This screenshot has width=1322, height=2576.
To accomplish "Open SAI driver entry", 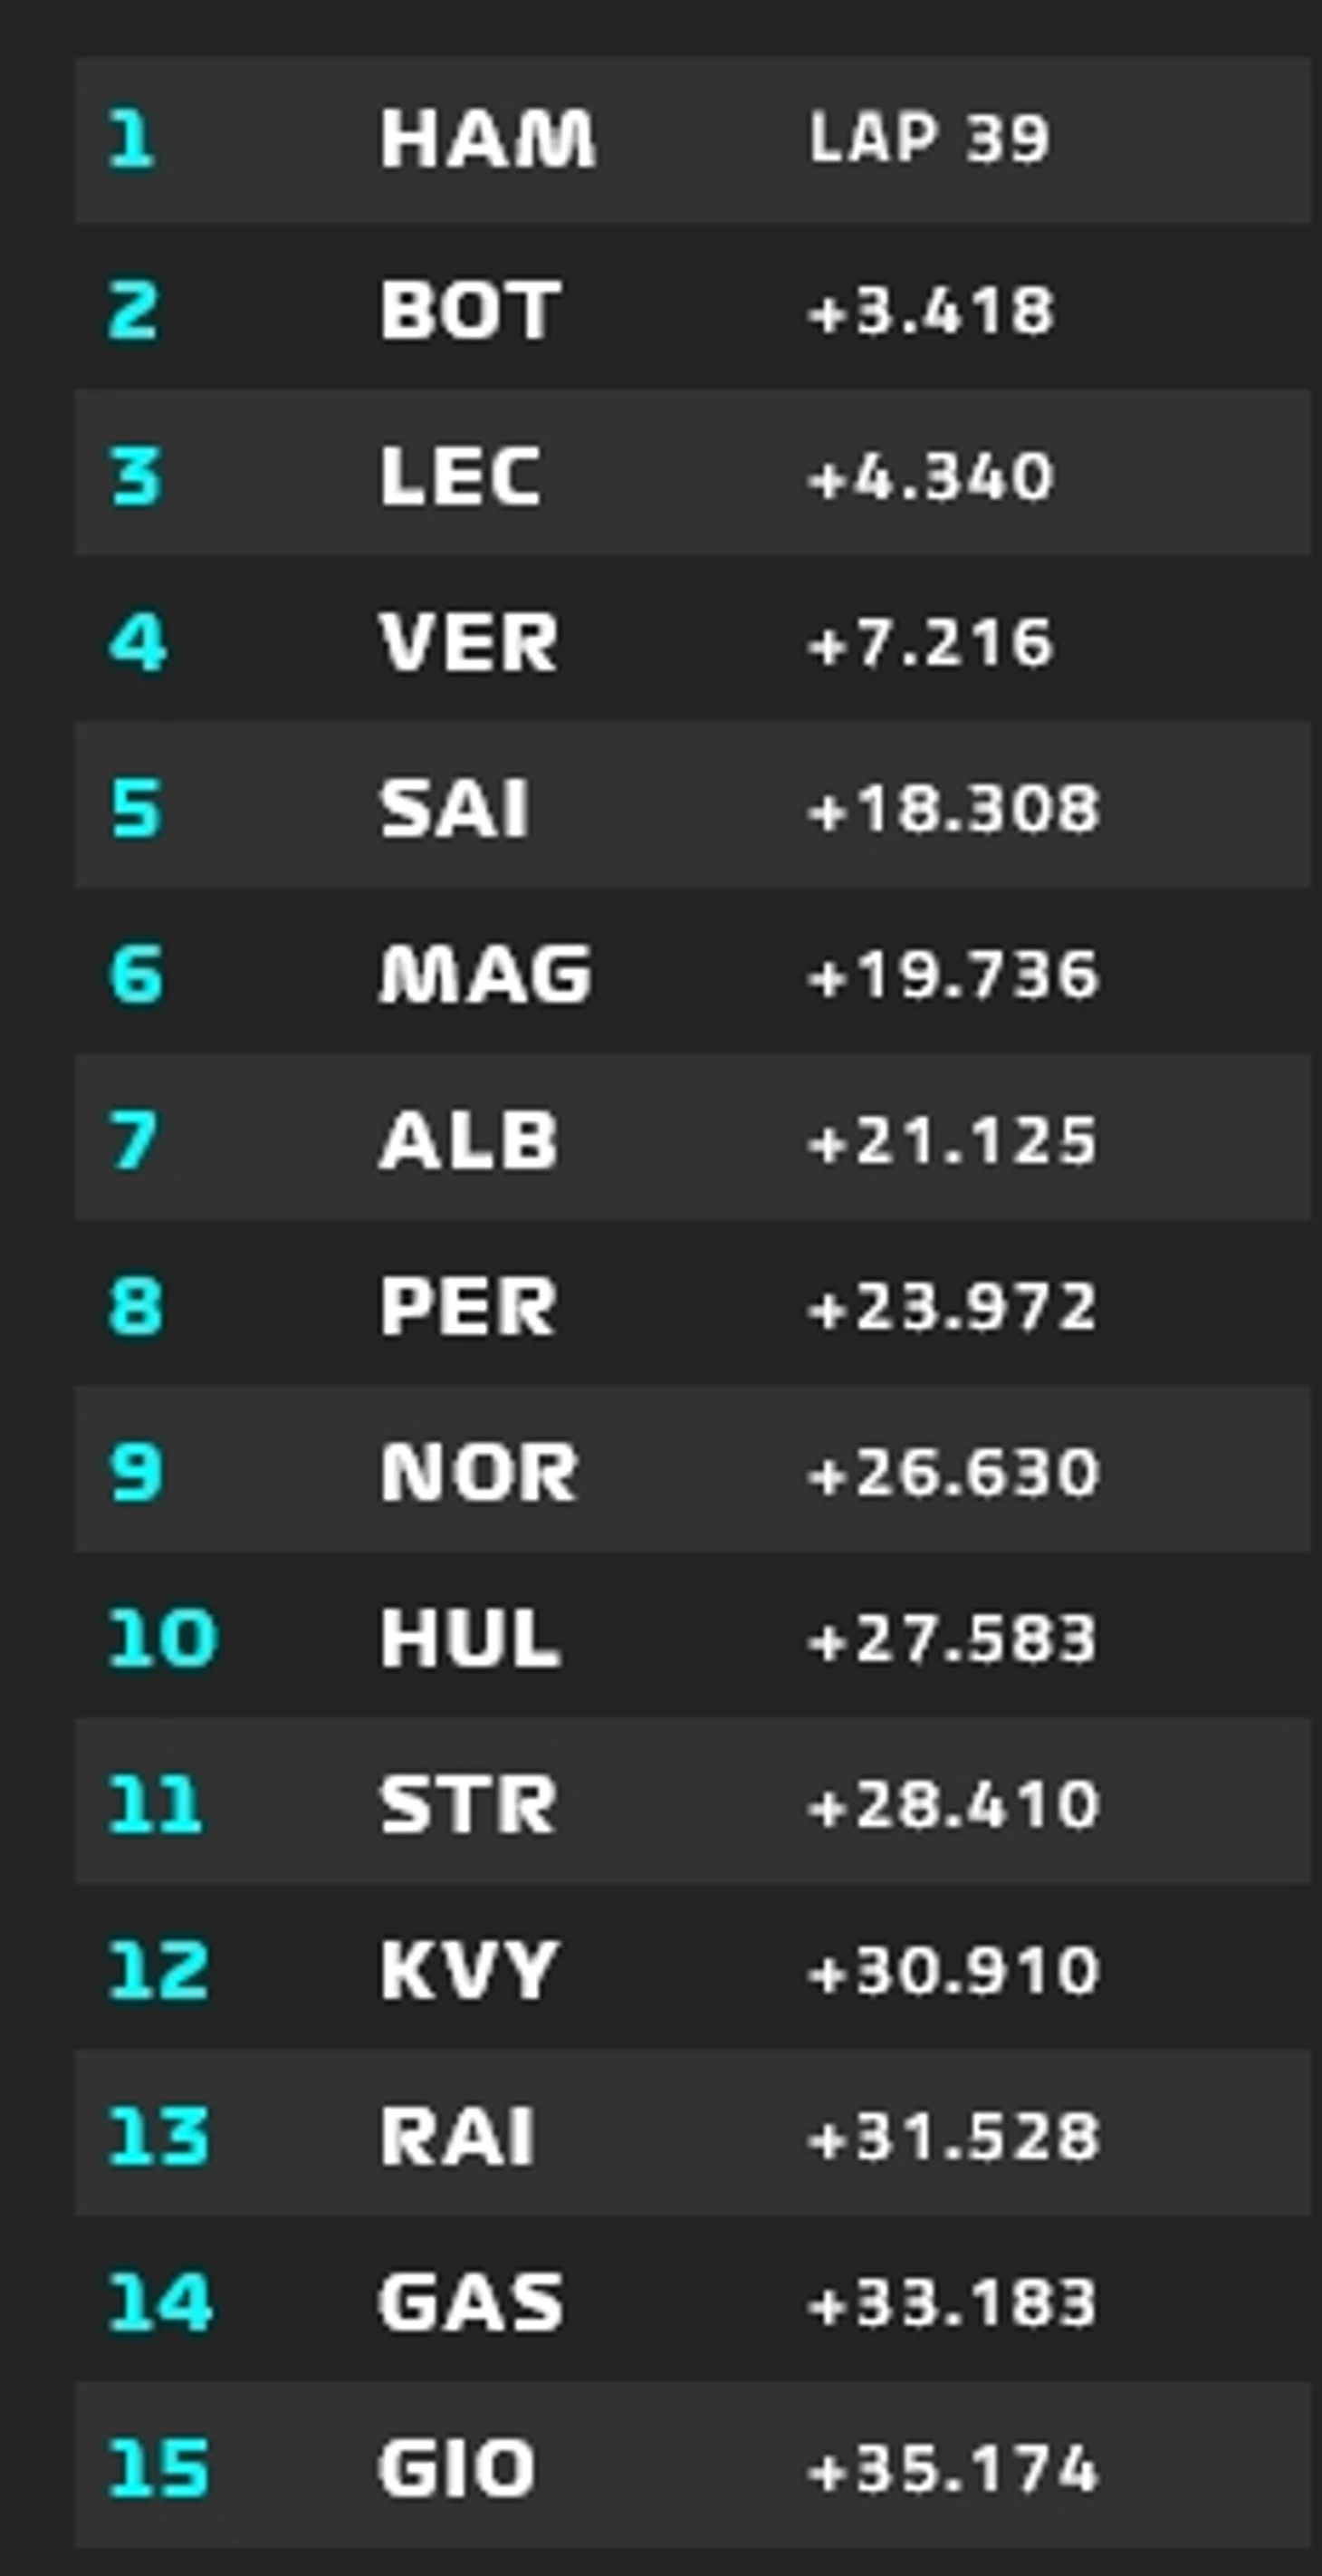I will click(692, 805).
